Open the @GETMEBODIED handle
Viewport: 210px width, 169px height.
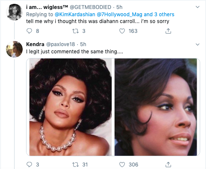coord(90,7)
